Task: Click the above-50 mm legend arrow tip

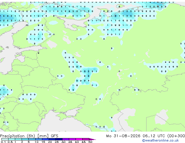Action: [x=92, y=139]
